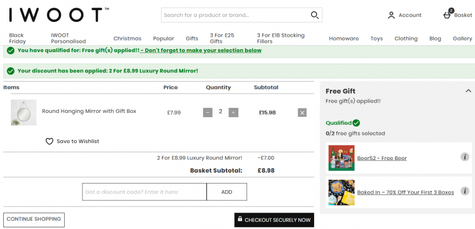475x229 pixels.
Task: Click the Continue Shopping button
Action: [34, 220]
